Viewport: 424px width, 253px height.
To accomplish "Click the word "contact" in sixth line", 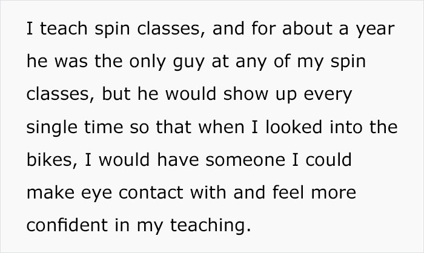I will pos(151,192).
